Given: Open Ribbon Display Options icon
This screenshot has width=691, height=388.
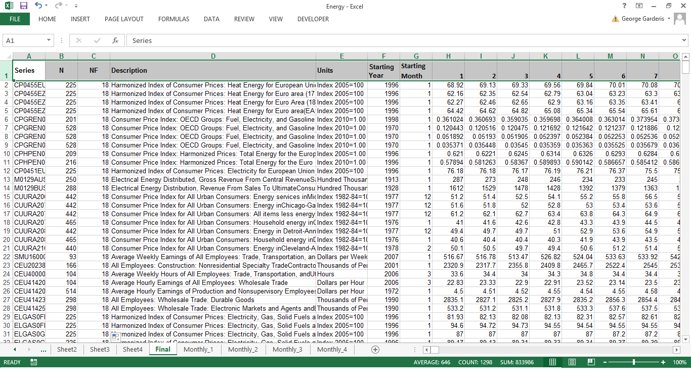Looking at the screenshot, I should click(x=639, y=6).
